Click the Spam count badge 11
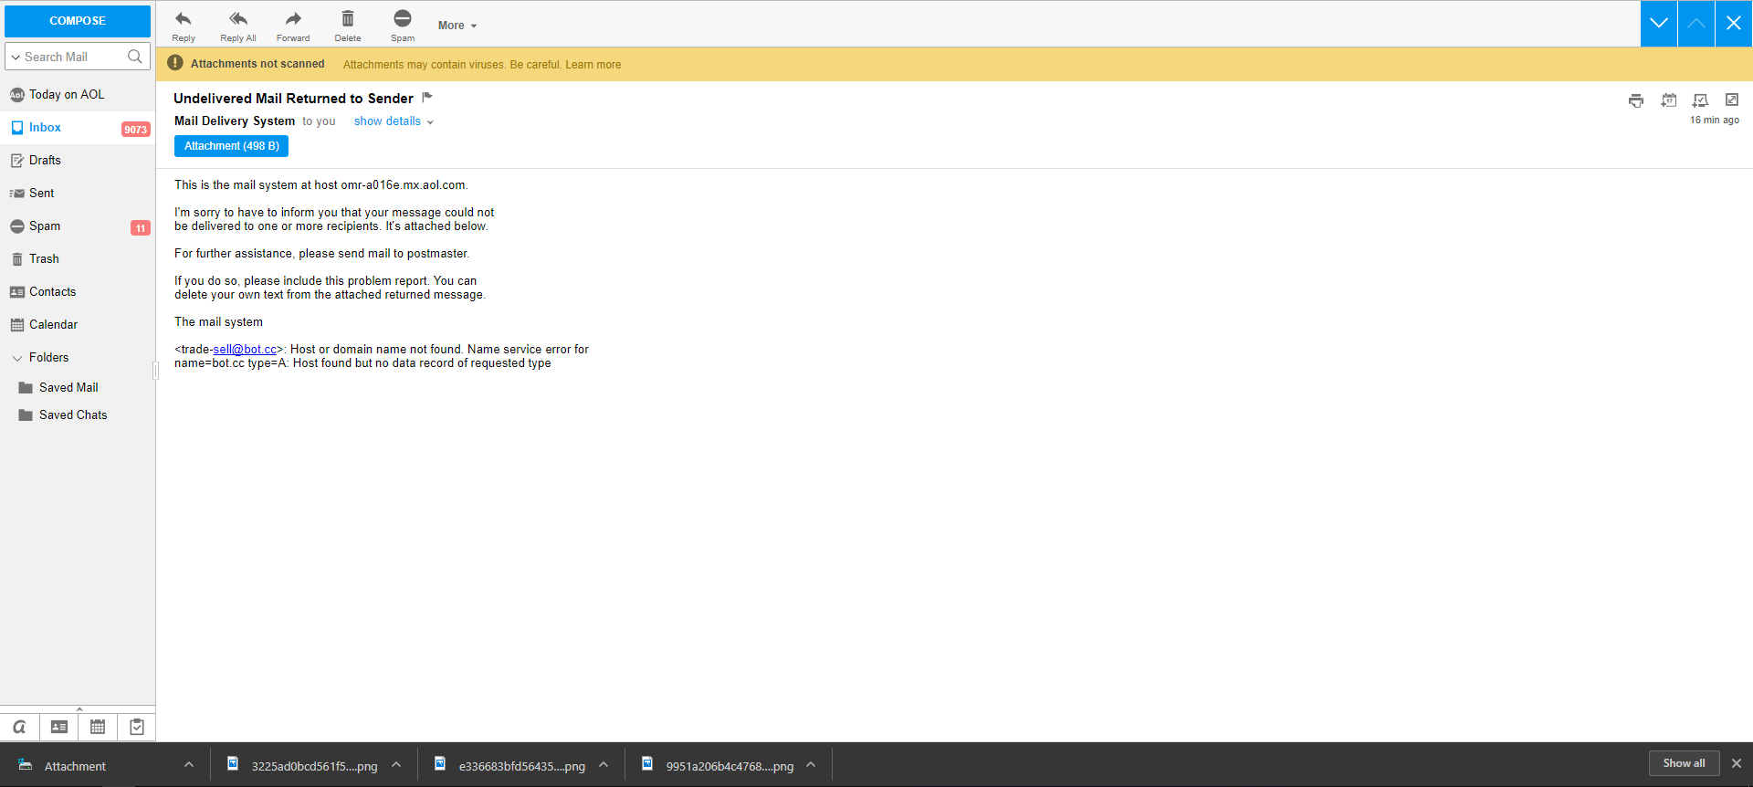1753x787 pixels. (x=140, y=228)
